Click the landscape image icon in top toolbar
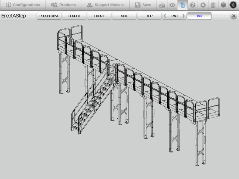Image resolution: width=239 pixels, height=179 pixels. [162, 5]
